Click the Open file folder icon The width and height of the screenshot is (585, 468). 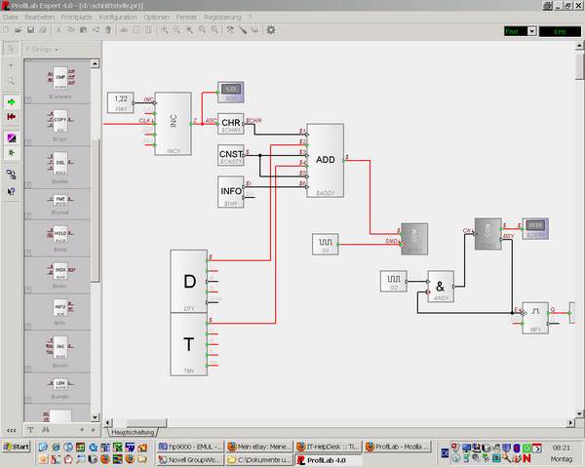tap(19, 30)
